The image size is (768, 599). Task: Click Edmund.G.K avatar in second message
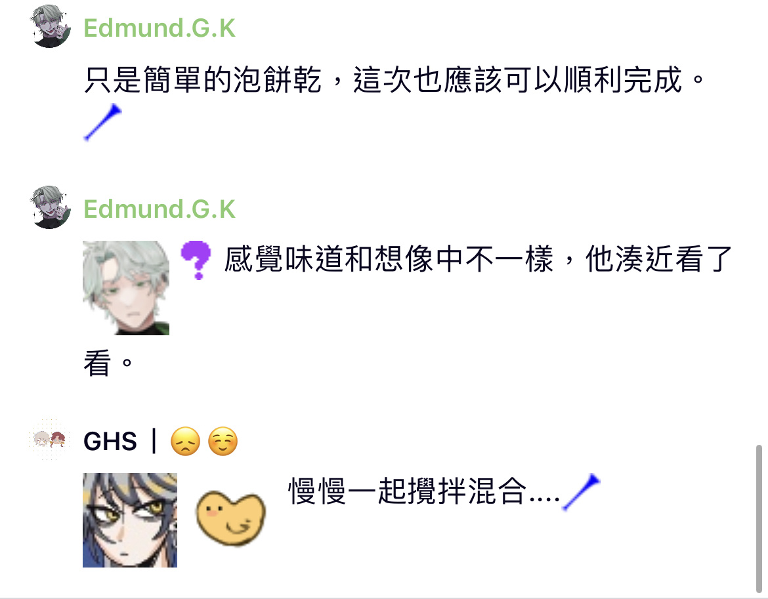[51, 207]
